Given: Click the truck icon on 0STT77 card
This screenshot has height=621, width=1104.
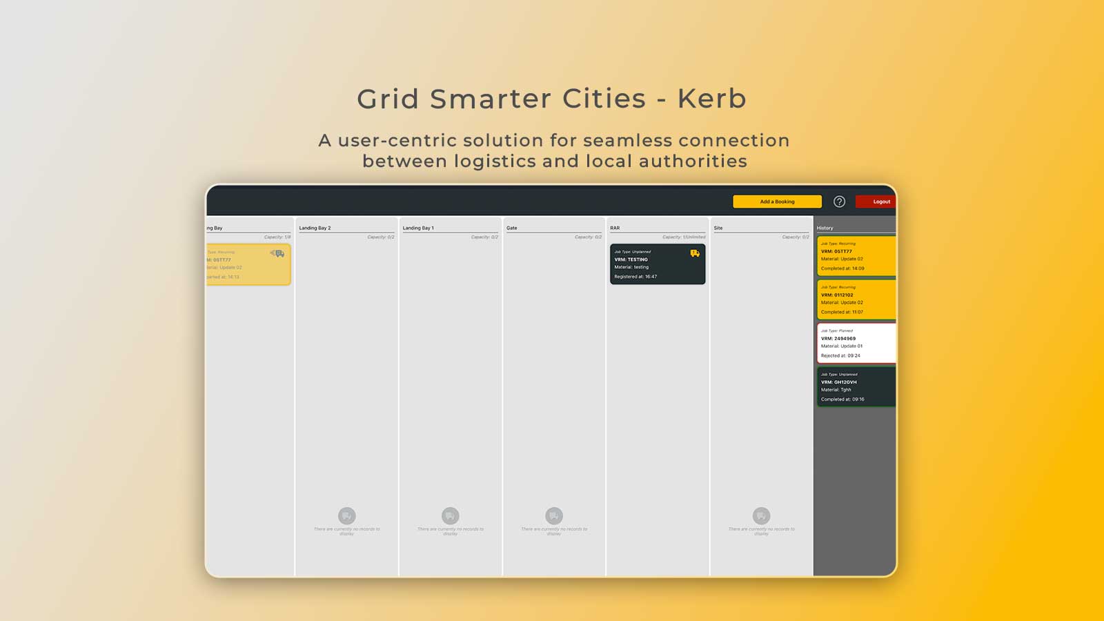Looking at the screenshot, I should pyautogui.click(x=277, y=254).
